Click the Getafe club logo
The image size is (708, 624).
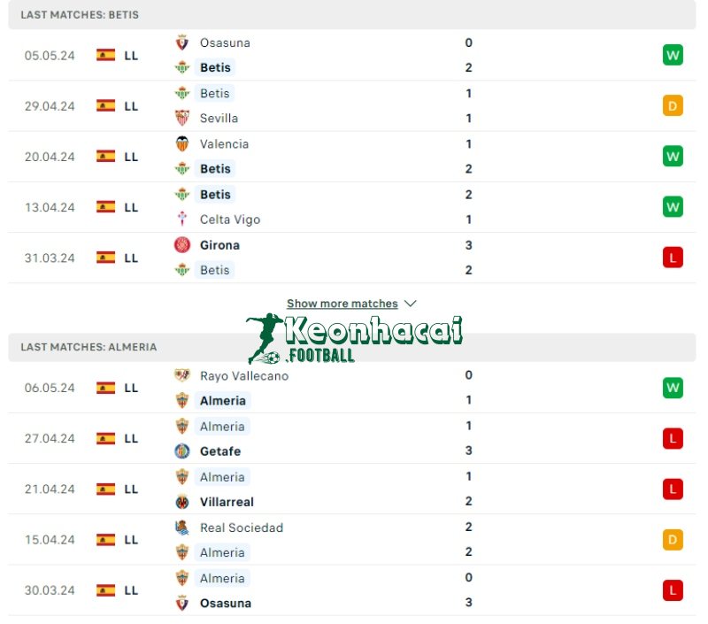(184, 451)
